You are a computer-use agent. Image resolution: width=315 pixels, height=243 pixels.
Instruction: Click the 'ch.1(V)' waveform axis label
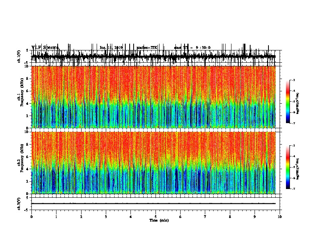(x=19, y=56)
